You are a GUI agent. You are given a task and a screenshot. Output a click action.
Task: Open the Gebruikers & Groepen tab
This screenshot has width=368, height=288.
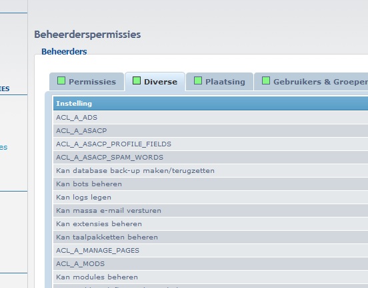(311, 82)
